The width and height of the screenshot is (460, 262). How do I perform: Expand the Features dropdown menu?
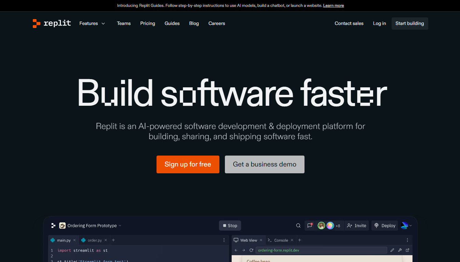pyautogui.click(x=92, y=23)
